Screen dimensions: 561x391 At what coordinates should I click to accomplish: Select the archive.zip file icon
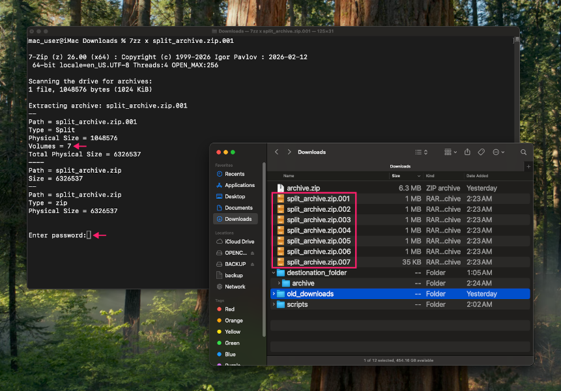[x=280, y=188]
